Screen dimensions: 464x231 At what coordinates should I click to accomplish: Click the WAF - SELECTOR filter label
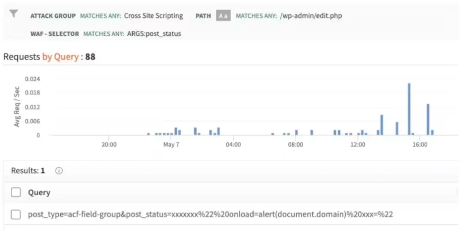(55, 34)
